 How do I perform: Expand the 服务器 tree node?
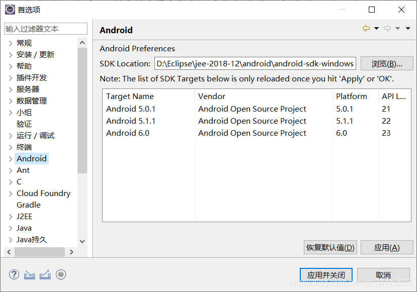tap(11, 89)
